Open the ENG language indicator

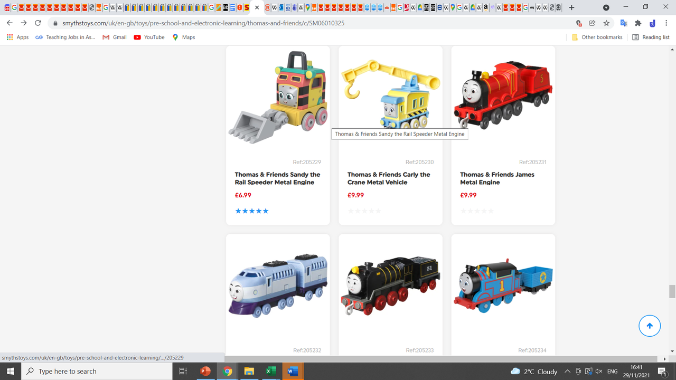613,372
